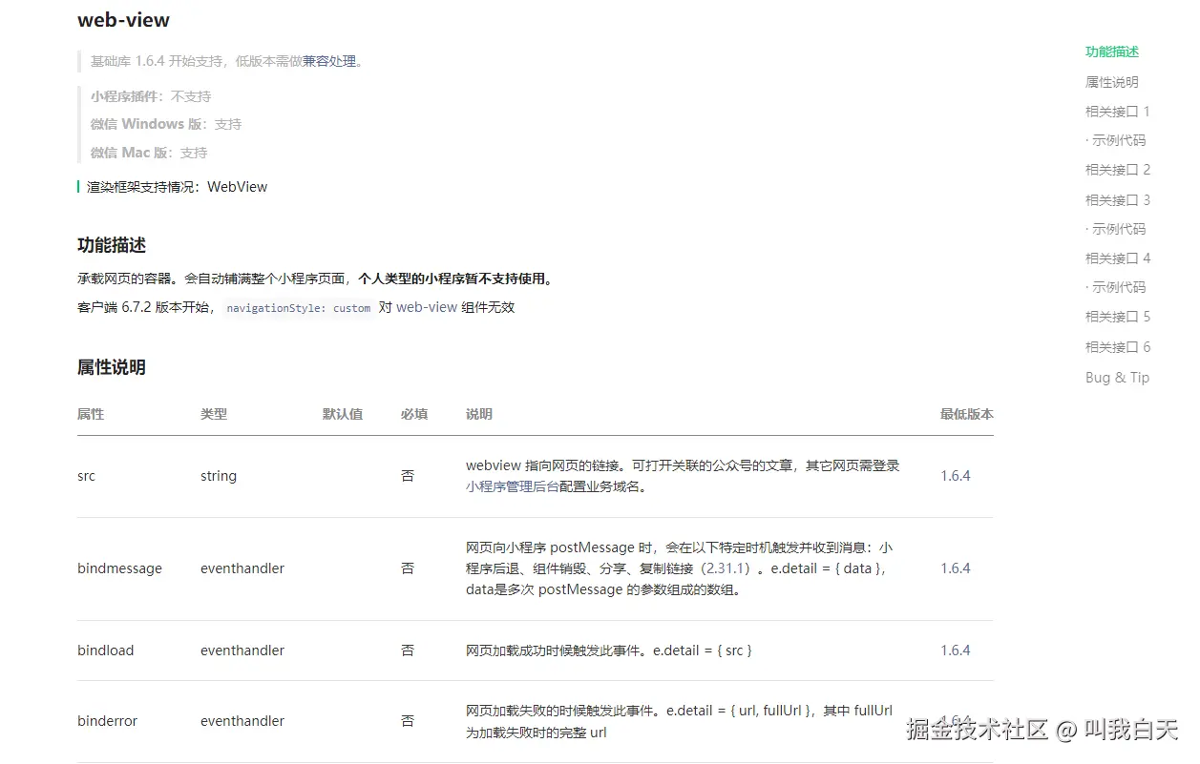The height and width of the screenshot is (764, 1200).
Task: Click the 渲染框架支持情况：WebView line
Action: pyautogui.click(x=178, y=187)
